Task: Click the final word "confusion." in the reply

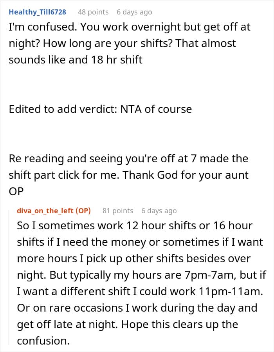Action: tap(43, 341)
